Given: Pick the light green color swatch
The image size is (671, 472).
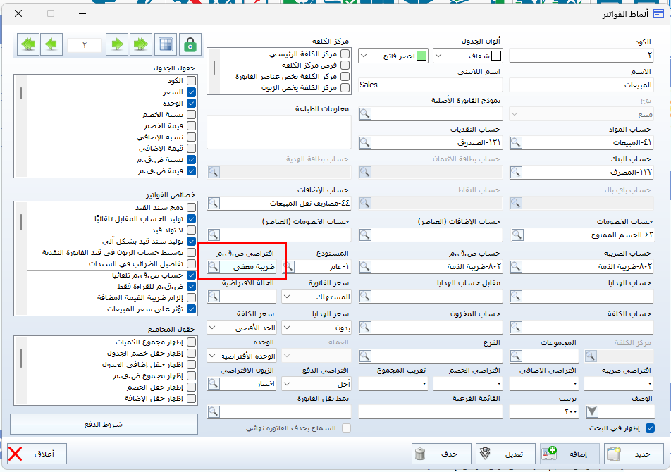Looking at the screenshot, I should click(421, 56).
